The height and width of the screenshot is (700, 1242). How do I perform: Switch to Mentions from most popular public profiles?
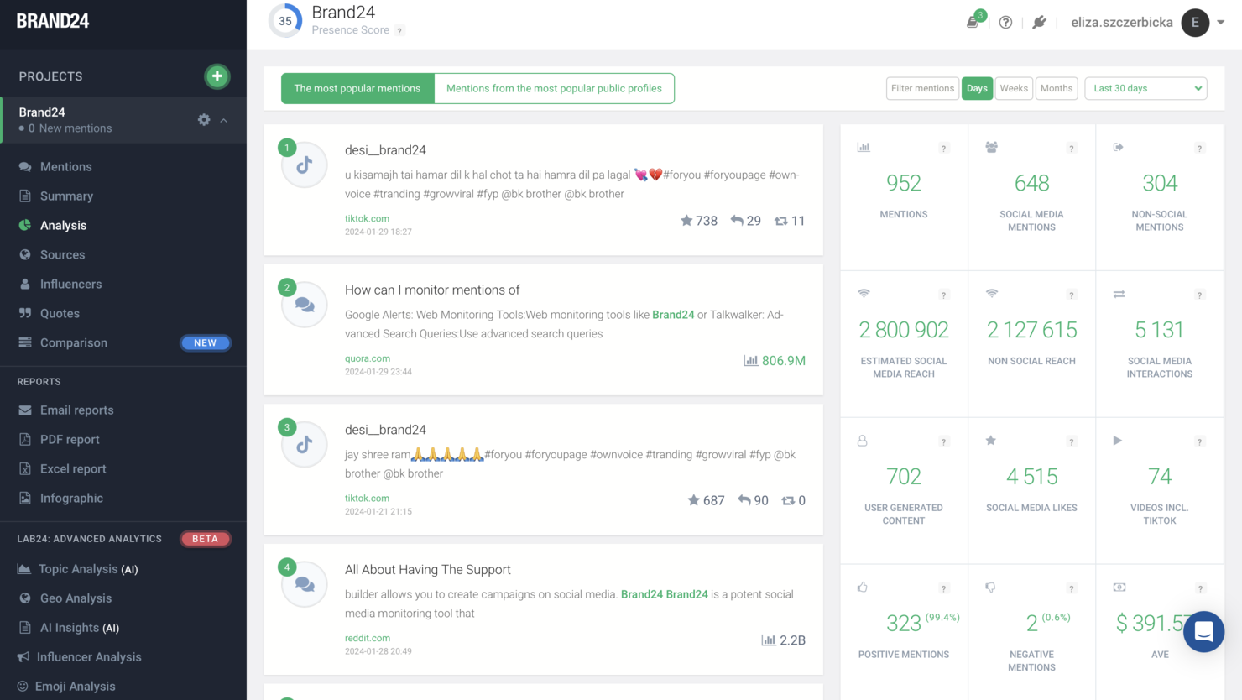(554, 87)
